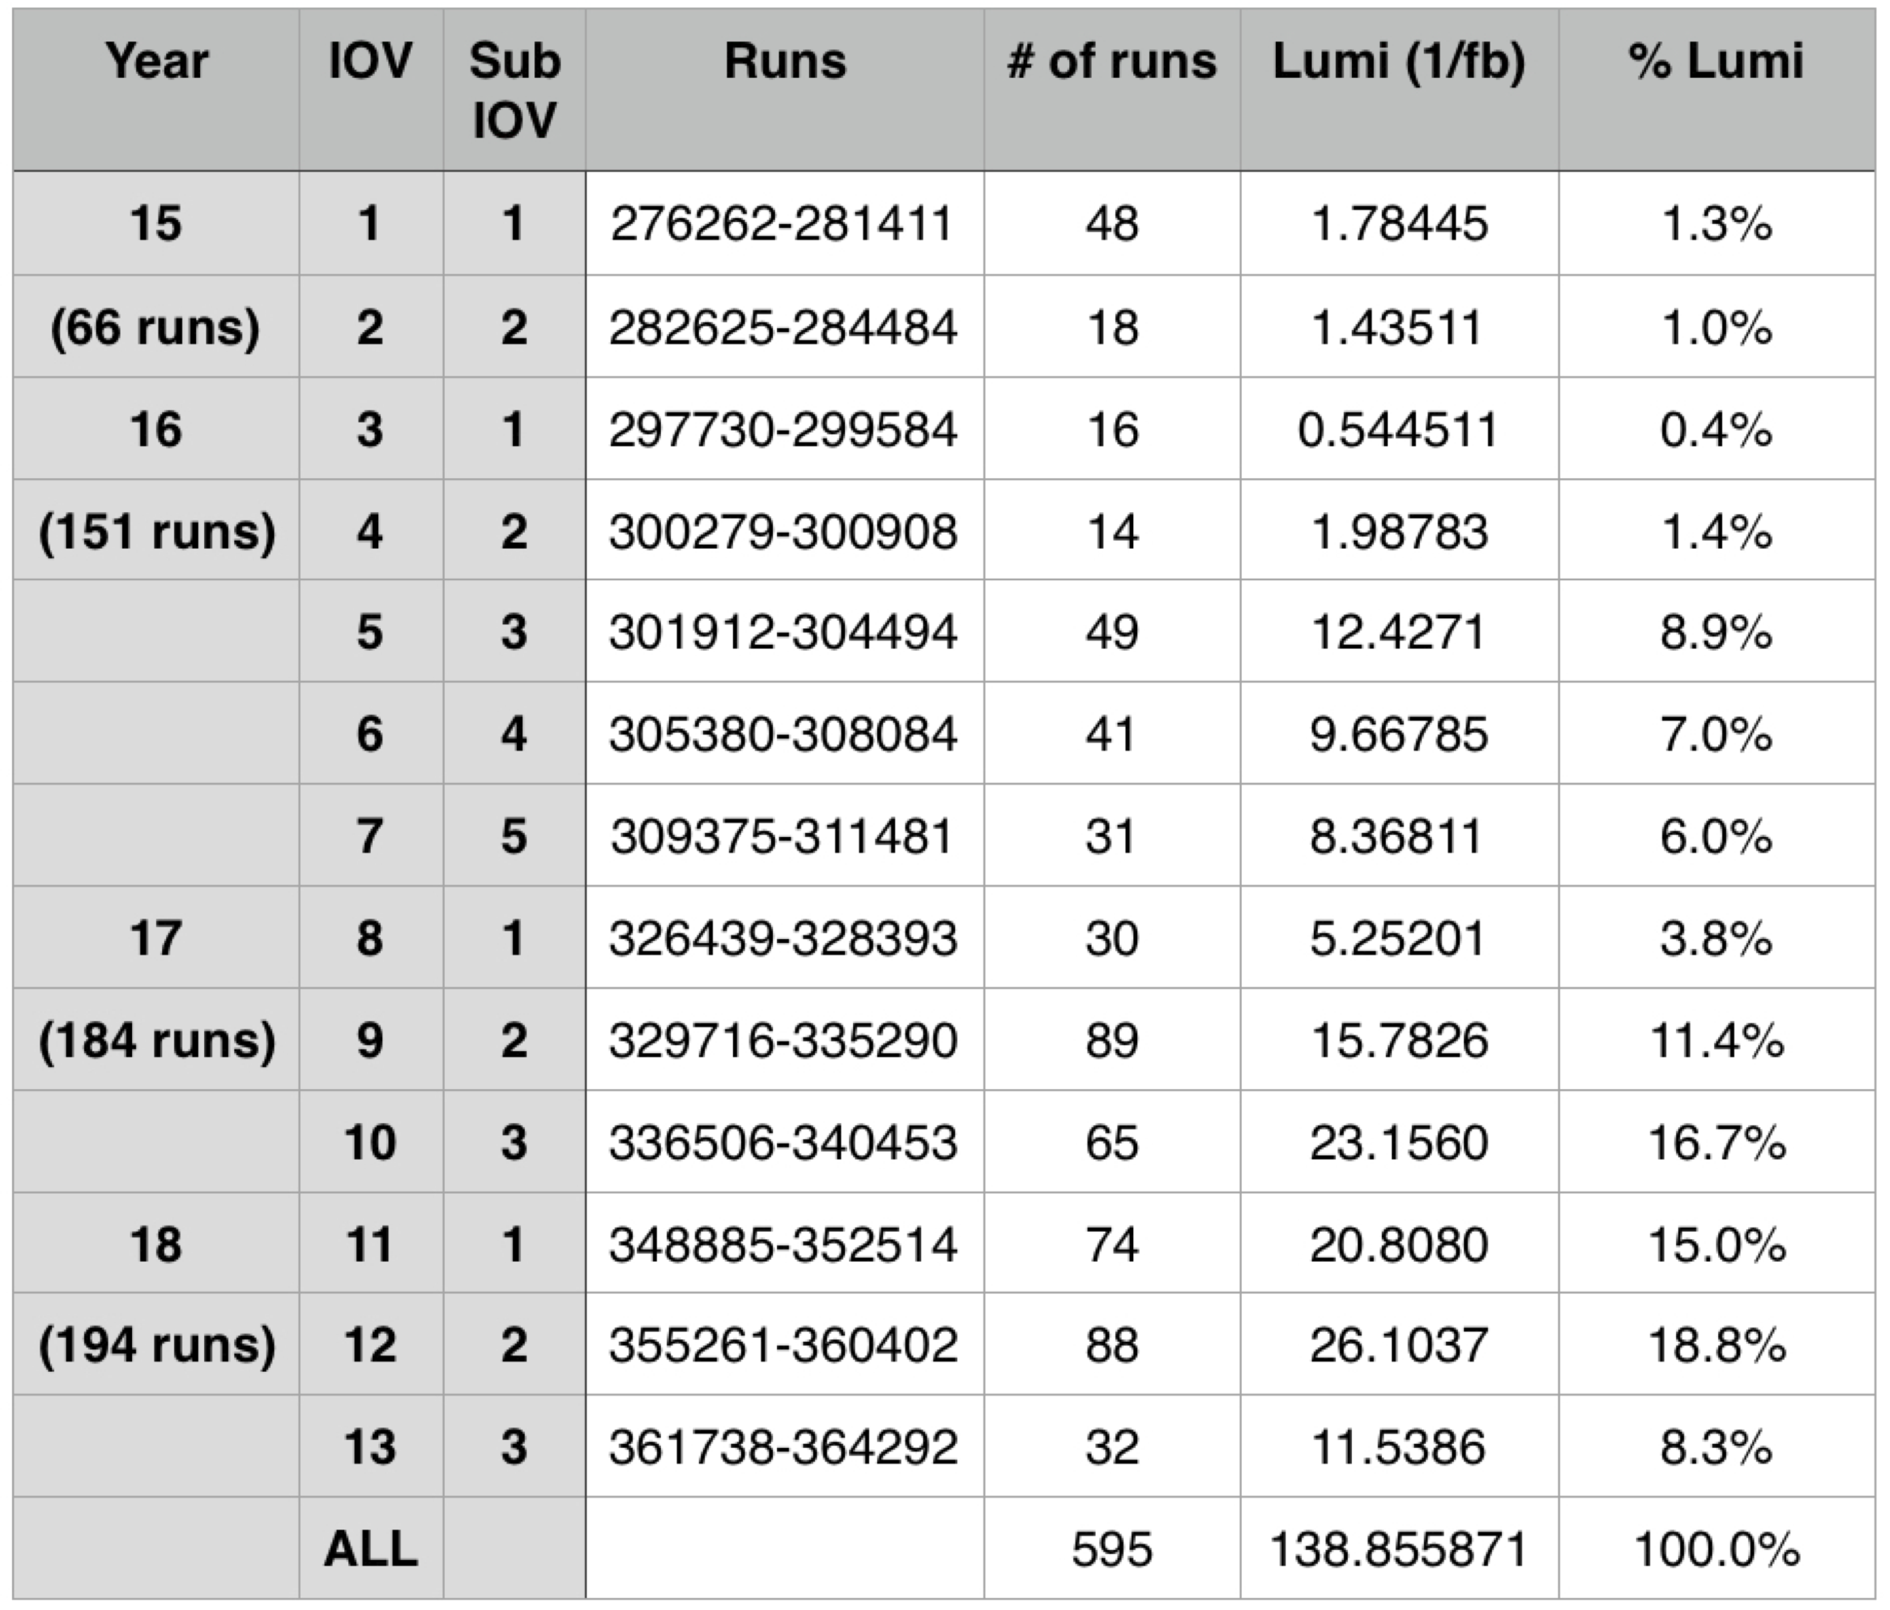The image size is (1890, 1610).
Task: Click the 18.8% lumi percentage cell
Action: tap(1716, 1345)
